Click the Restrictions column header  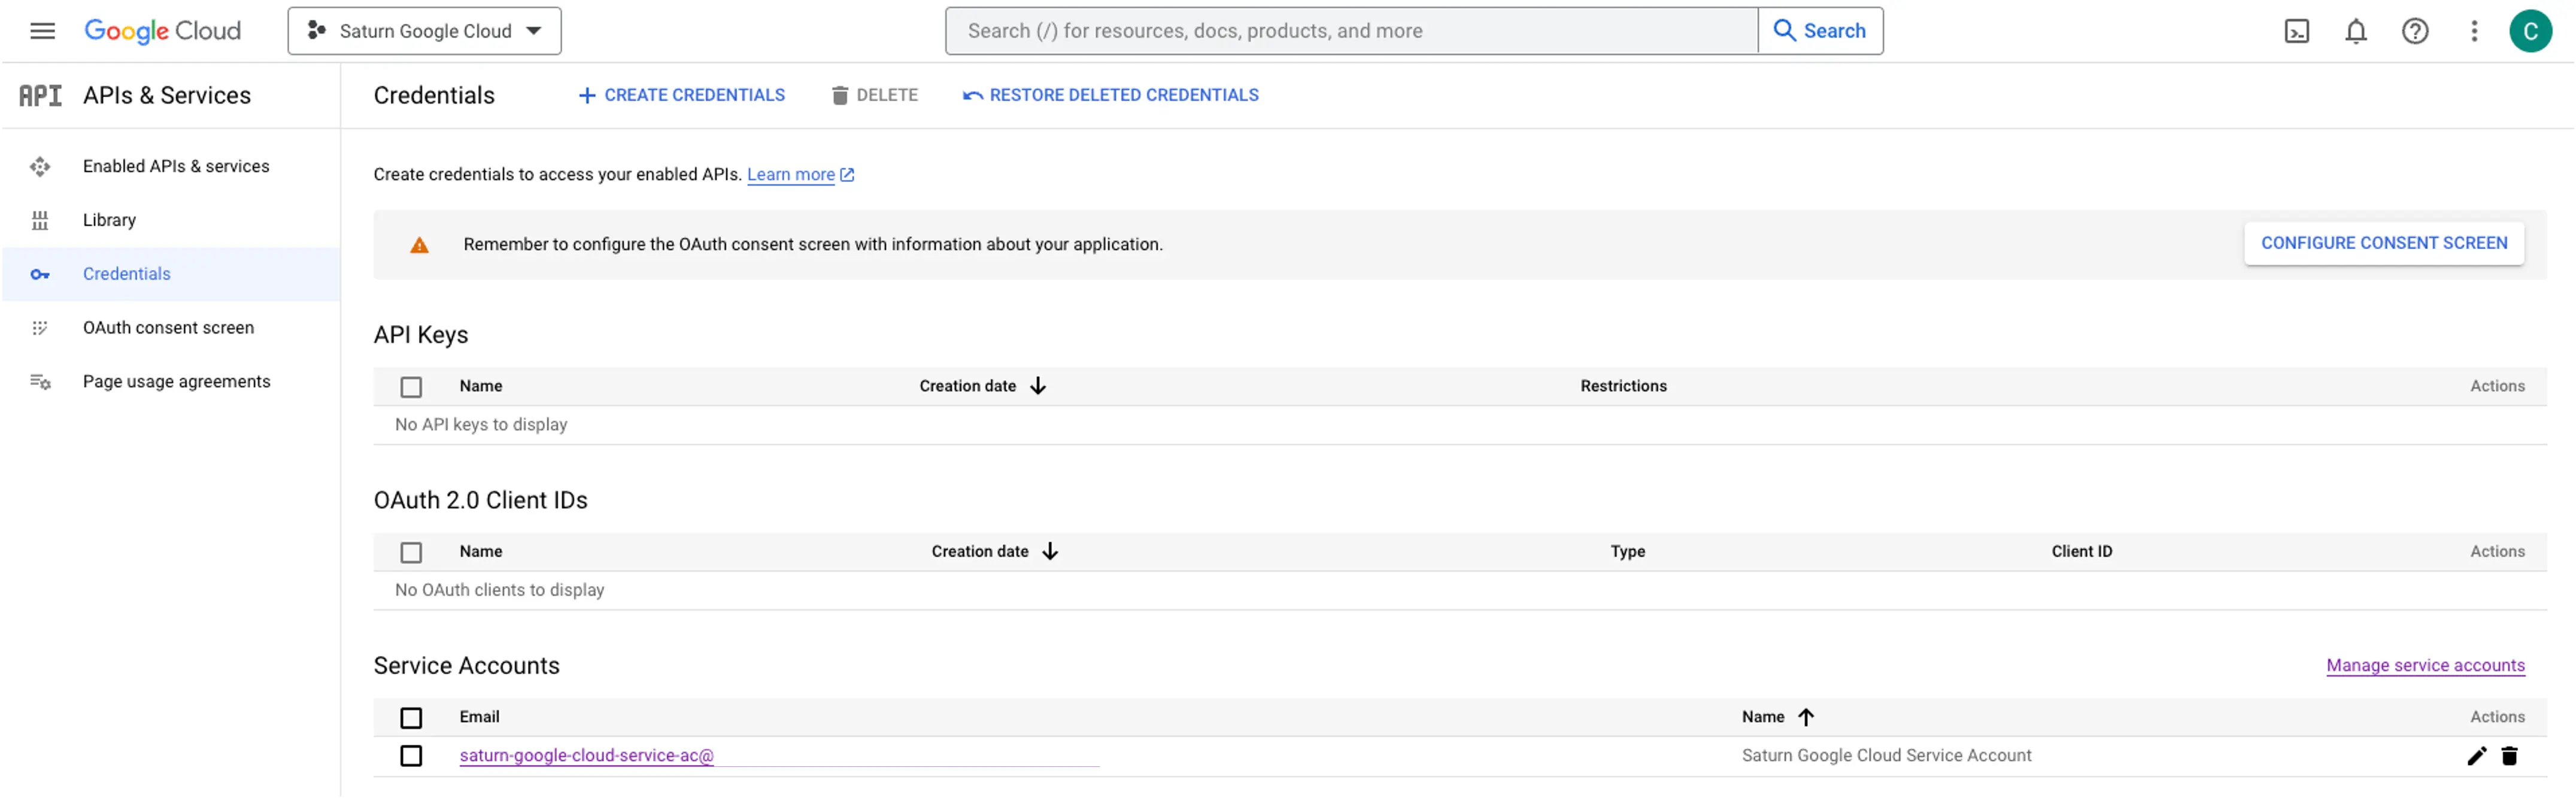pyautogui.click(x=1623, y=386)
